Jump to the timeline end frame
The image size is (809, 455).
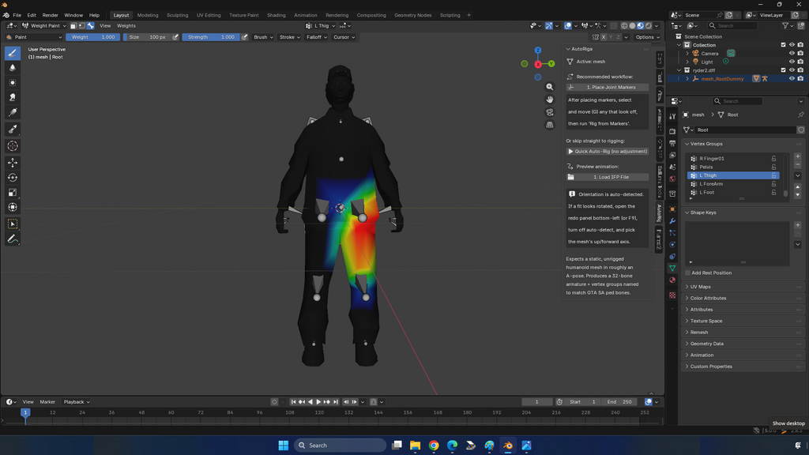336,402
